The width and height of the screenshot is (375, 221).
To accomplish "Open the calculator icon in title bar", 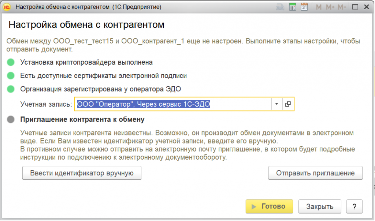I will 292,7.
